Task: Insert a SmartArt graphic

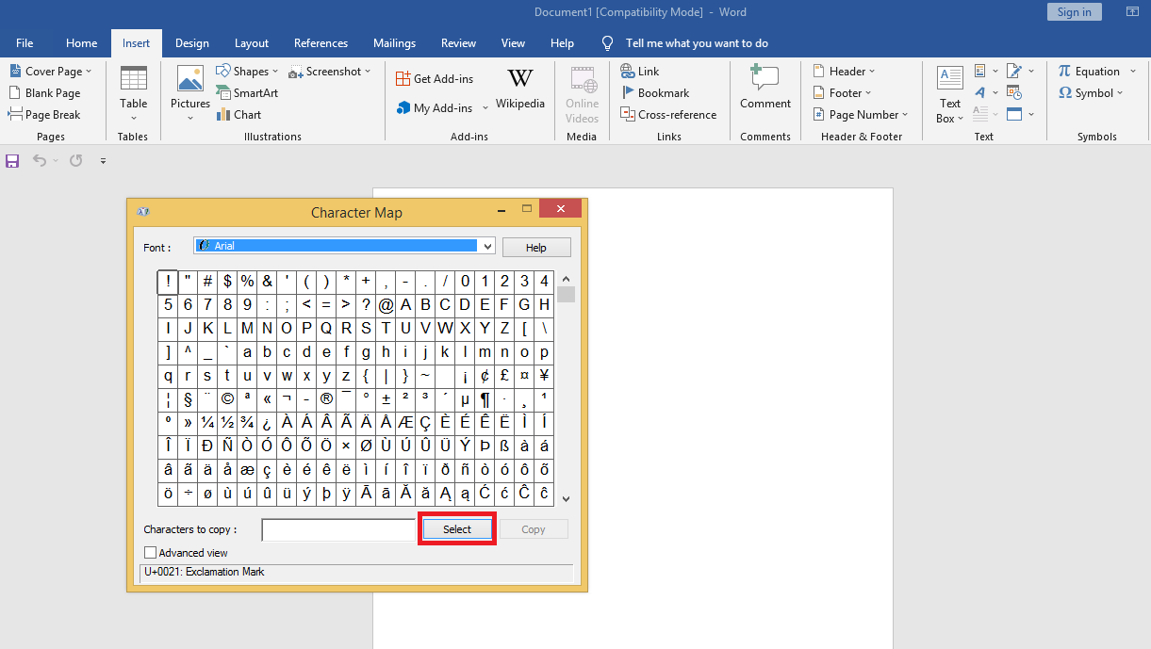Action: click(247, 93)
